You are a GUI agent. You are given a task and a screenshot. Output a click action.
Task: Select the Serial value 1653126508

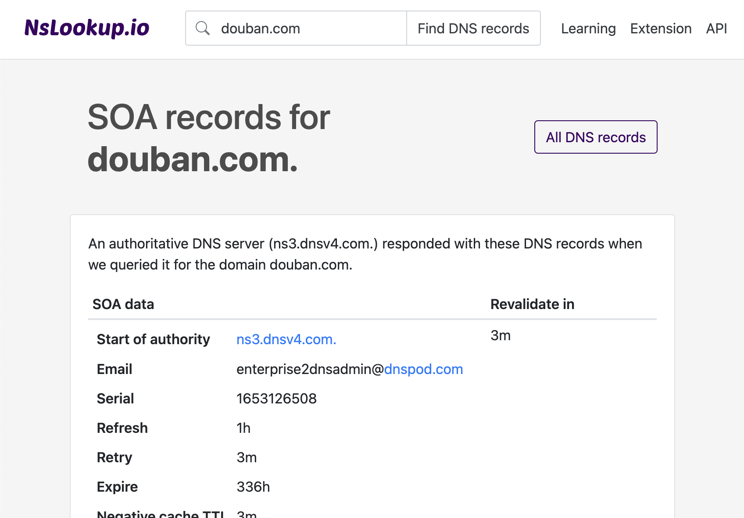tap(276, 398)
